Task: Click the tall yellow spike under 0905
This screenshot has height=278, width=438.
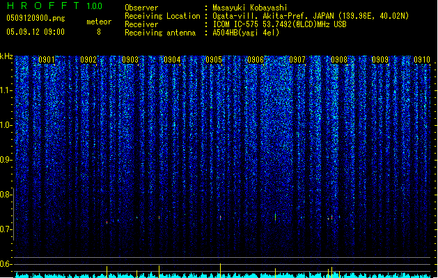Action: (221, 270)
